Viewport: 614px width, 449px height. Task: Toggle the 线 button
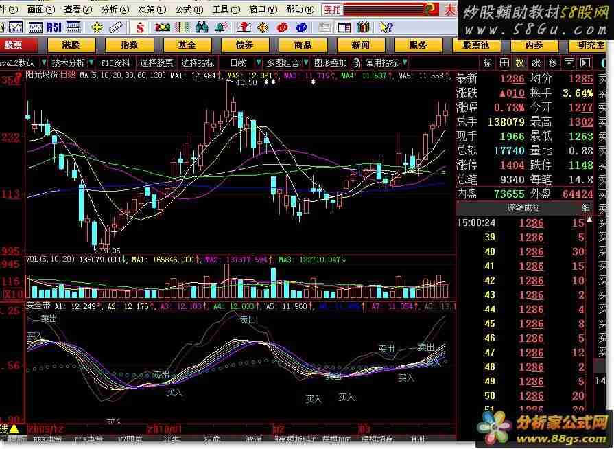coord(536,62)
